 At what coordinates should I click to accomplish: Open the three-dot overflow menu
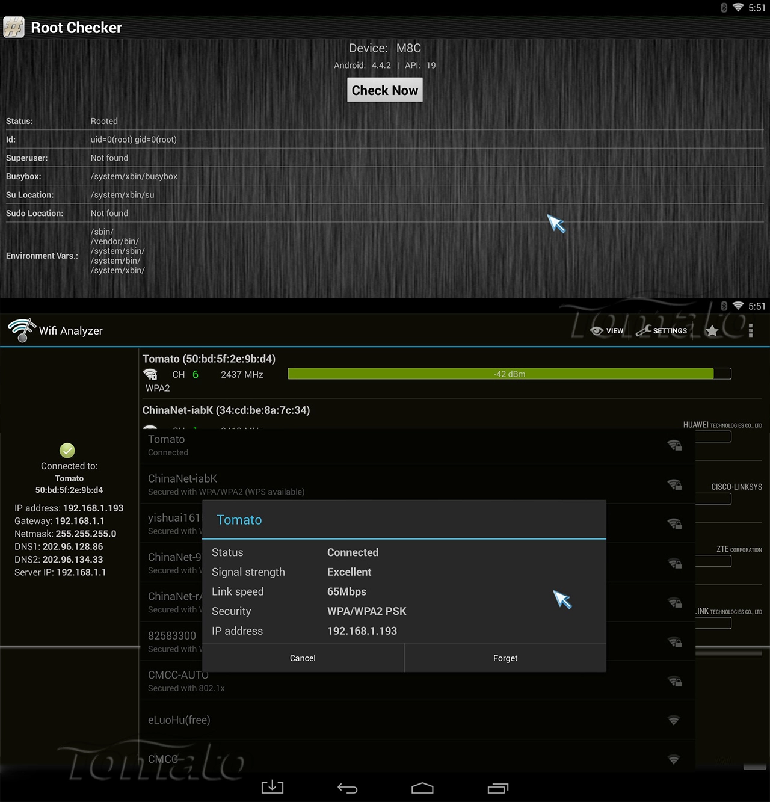750,331
